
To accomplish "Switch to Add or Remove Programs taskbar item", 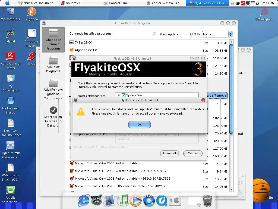I will point(164,3).
